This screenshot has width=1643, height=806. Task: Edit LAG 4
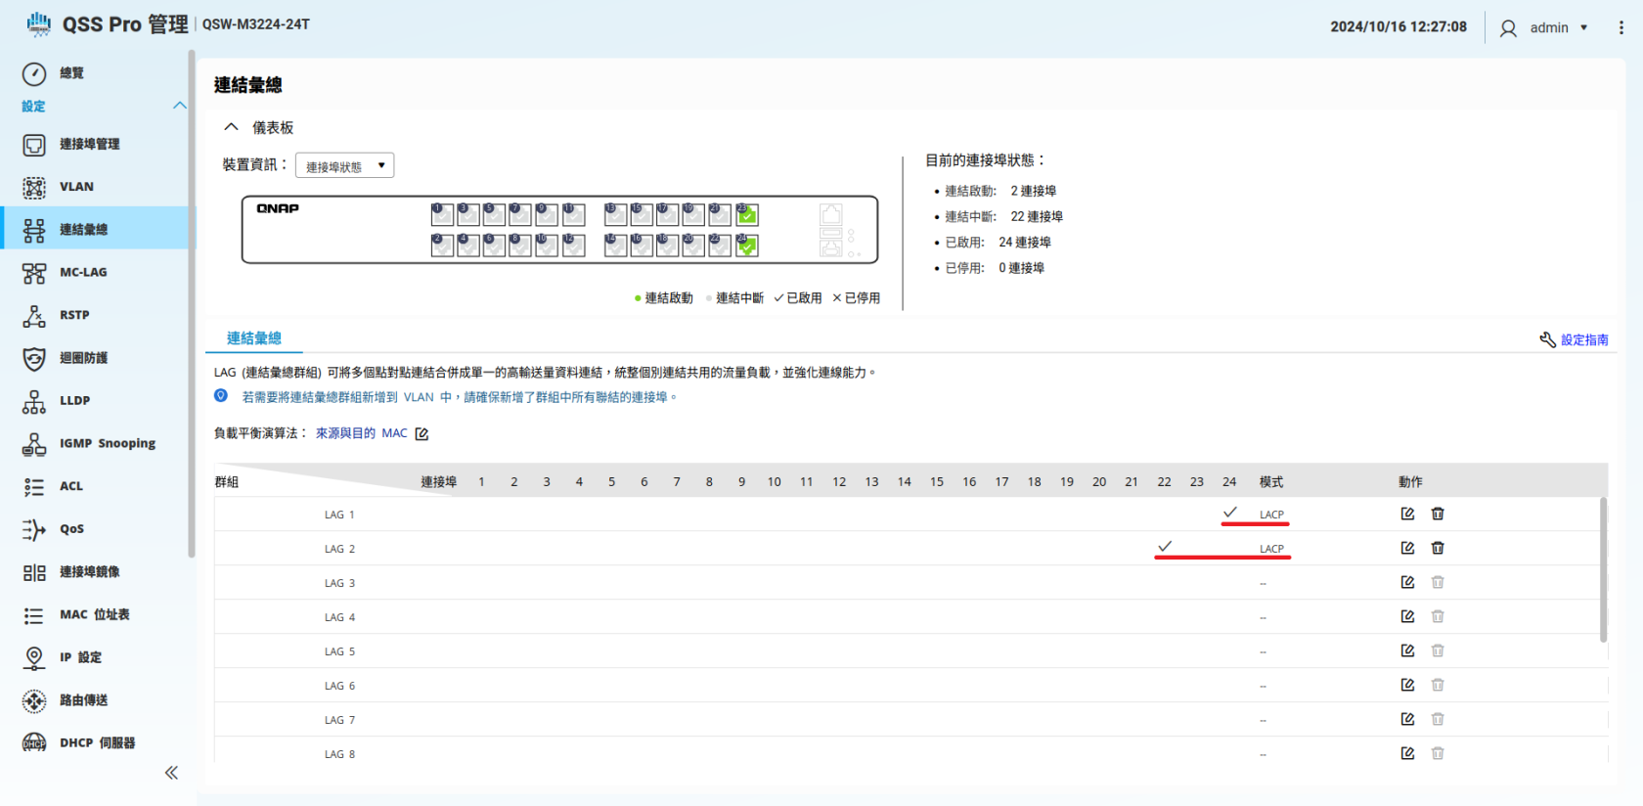1407,616
